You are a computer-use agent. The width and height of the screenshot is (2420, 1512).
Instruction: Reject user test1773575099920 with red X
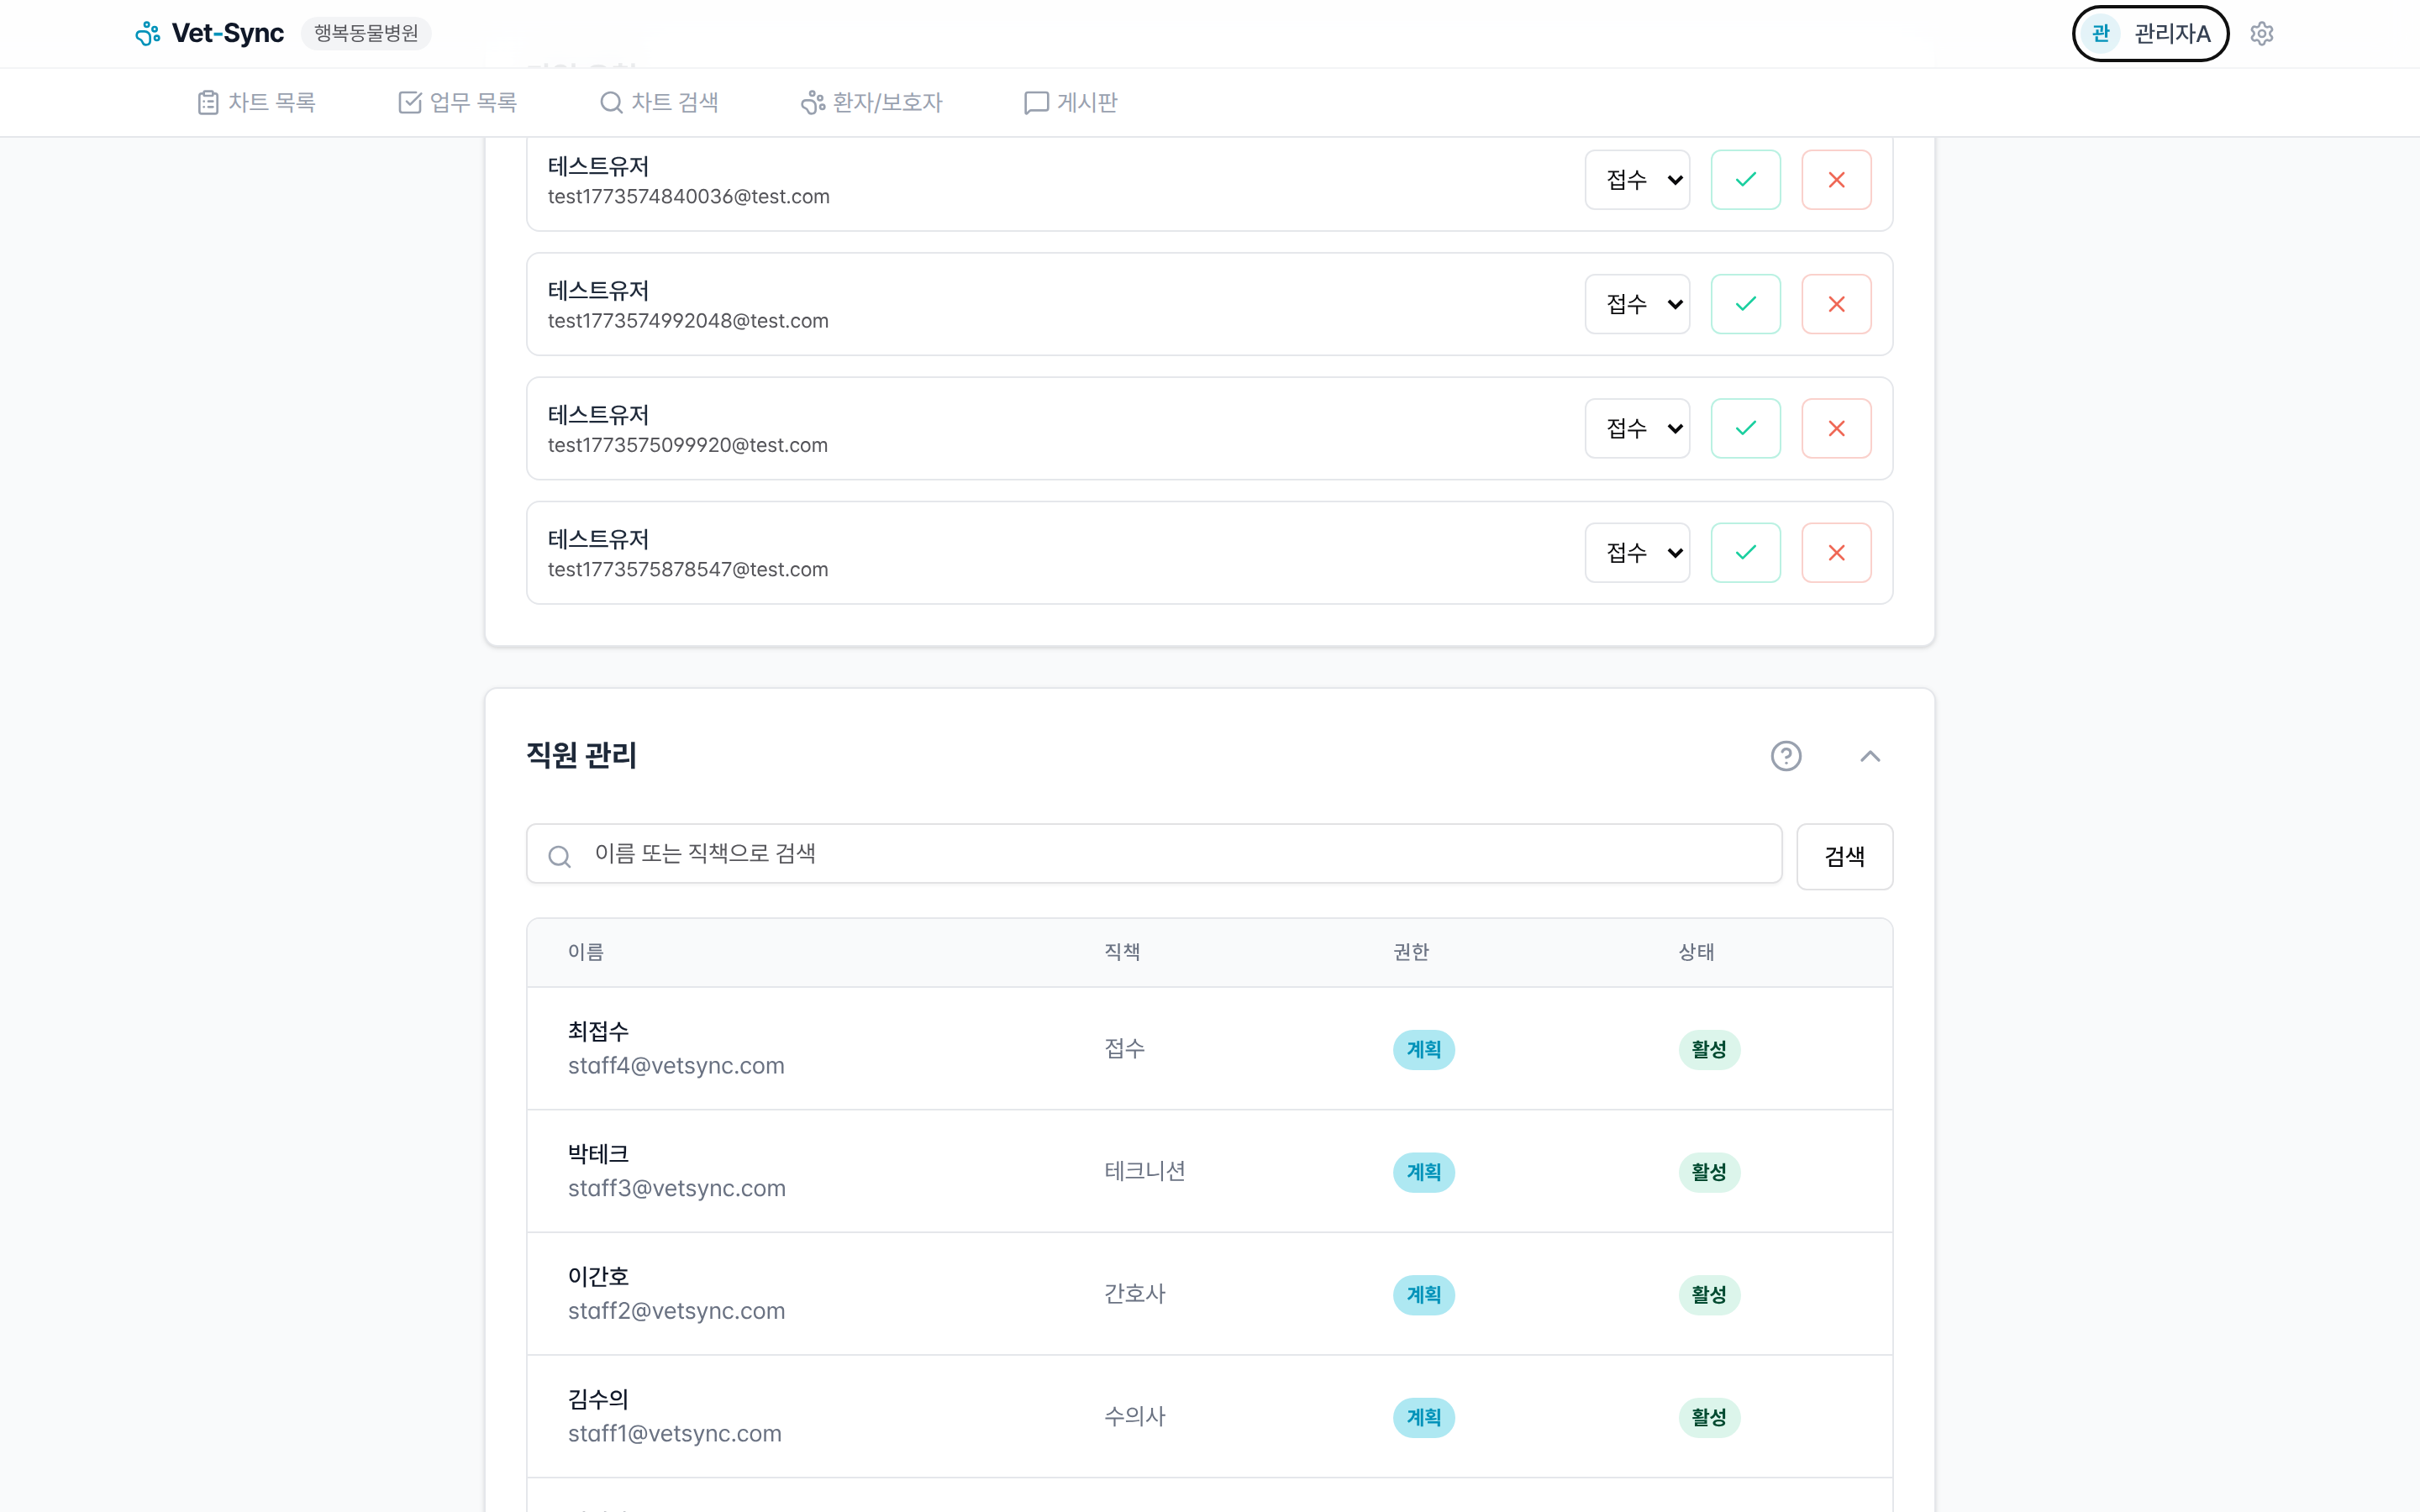pos(1836,428)
